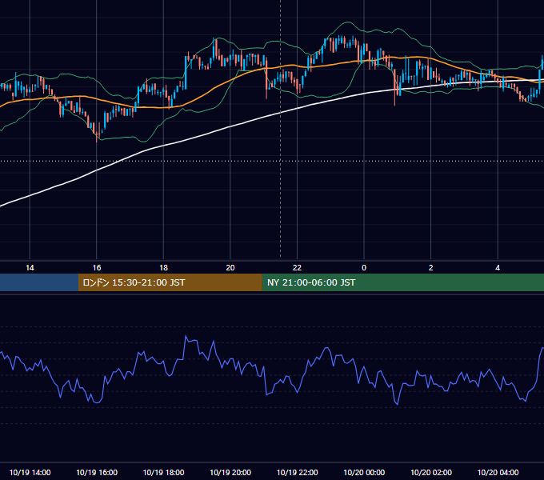
Task: Click the '4' hour label on price chart axis
Action: pos(498,268)
